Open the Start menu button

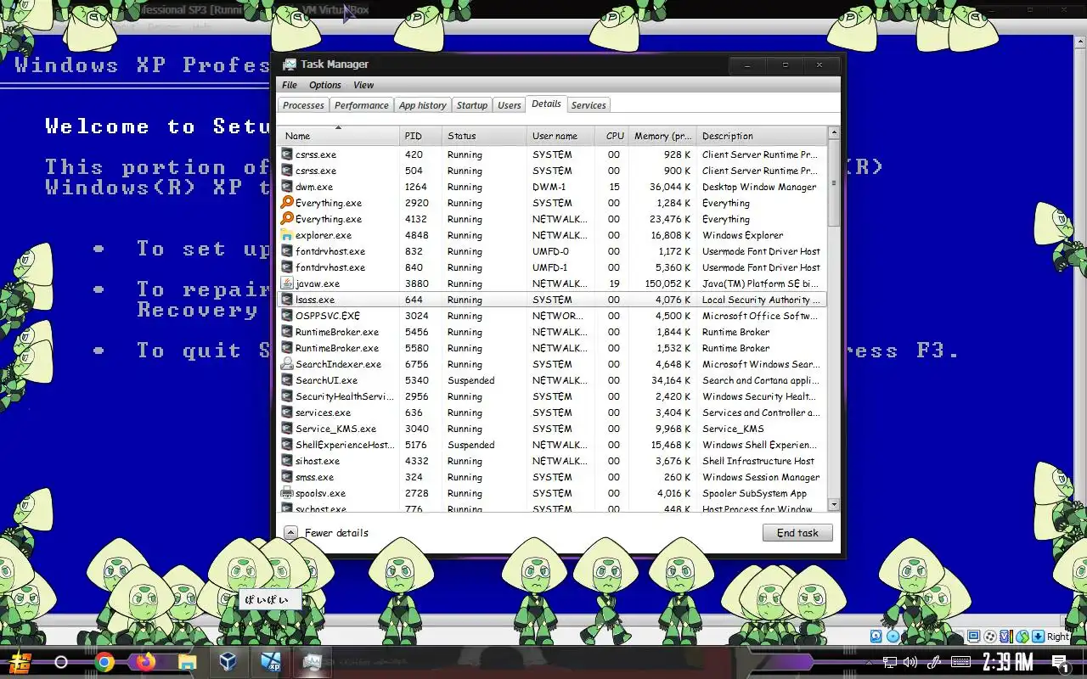coord(20,662)
